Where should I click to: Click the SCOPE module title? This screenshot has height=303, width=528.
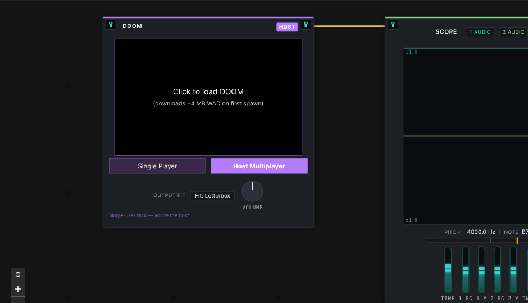446,31
